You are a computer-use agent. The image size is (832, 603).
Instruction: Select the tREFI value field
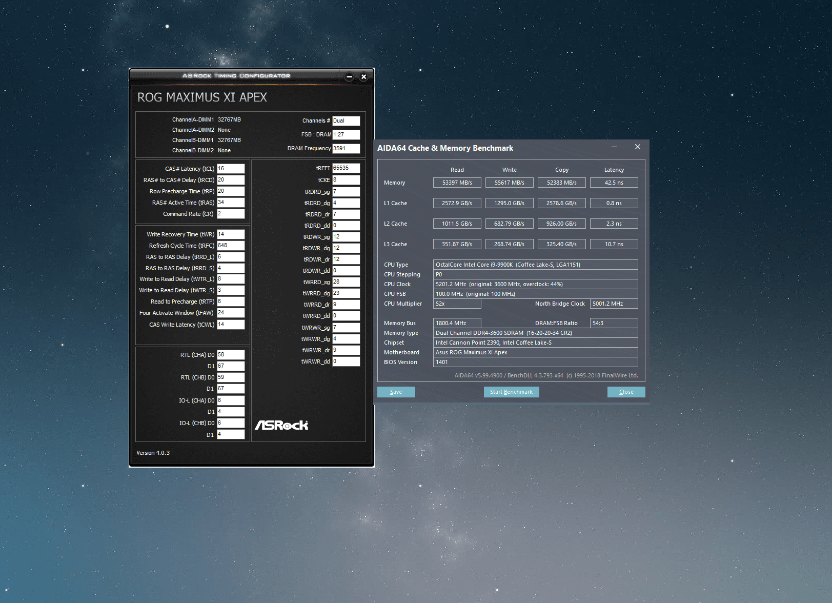tap(346, 168)
